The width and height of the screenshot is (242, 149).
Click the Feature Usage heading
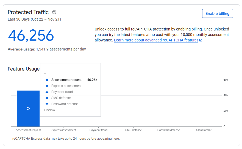coord(24,69)
